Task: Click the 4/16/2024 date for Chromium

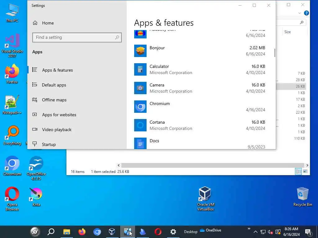Action: 255,110
